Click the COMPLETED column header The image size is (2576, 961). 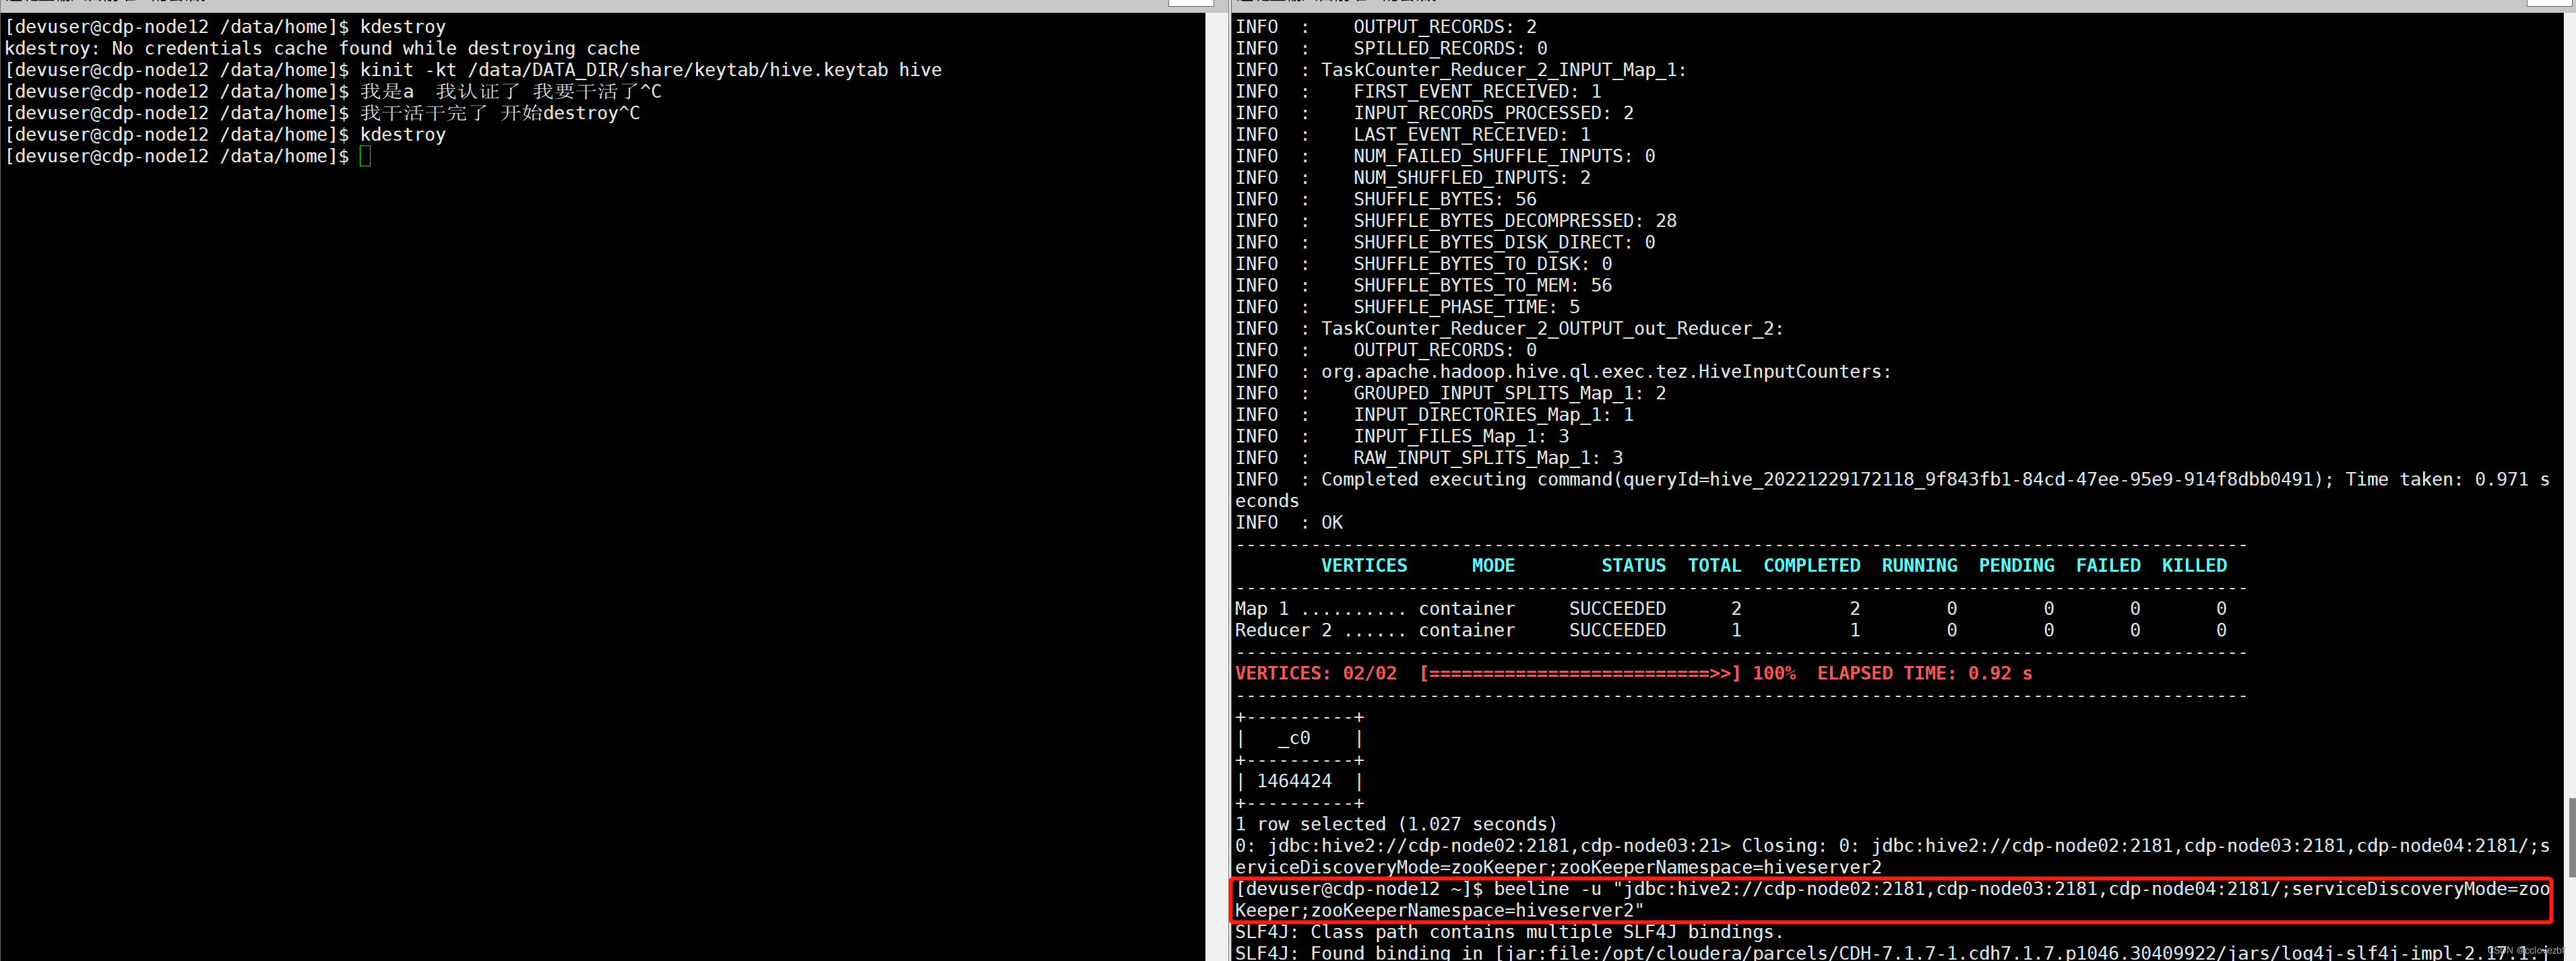(x=1811, y=564)
